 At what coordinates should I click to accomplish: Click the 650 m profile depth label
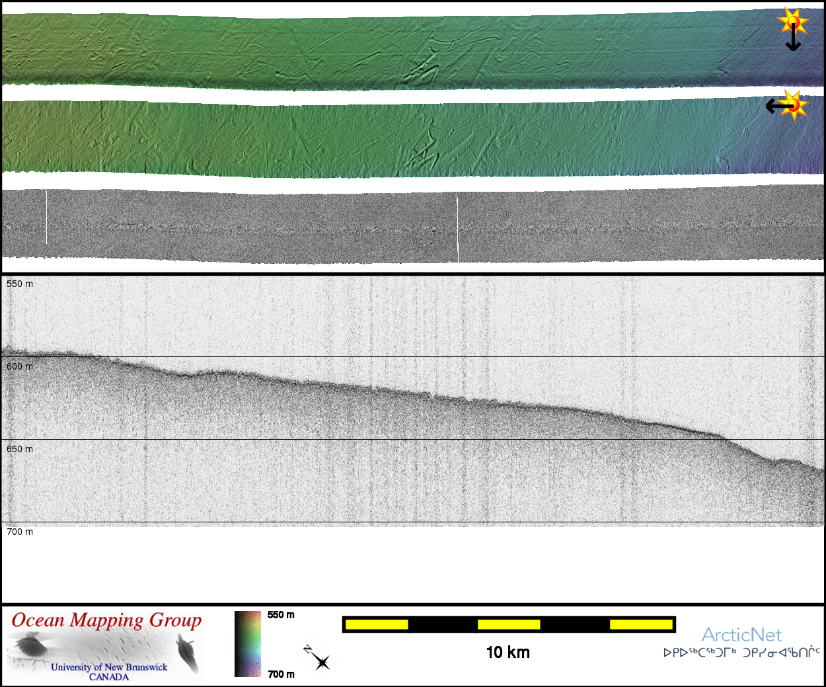click(x=20, y=449)
